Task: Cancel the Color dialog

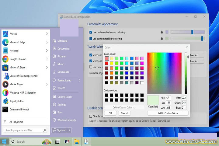Action: pos(124,113)
